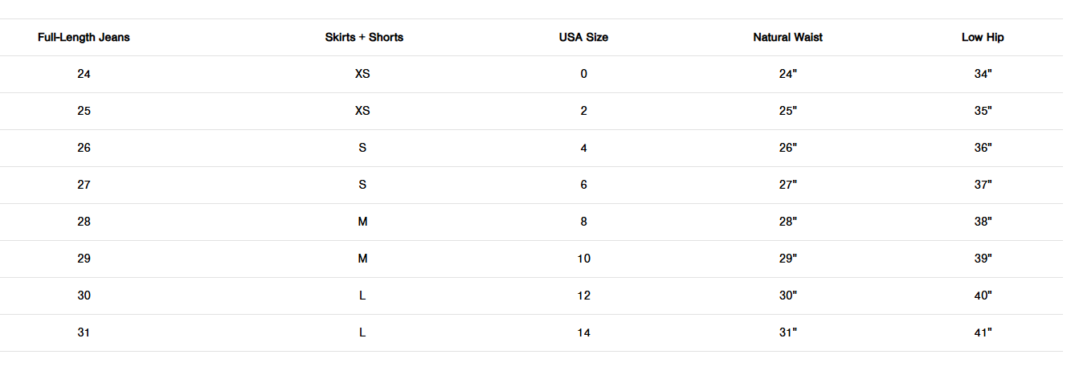Click the 34" low hip value

[983, 74]
